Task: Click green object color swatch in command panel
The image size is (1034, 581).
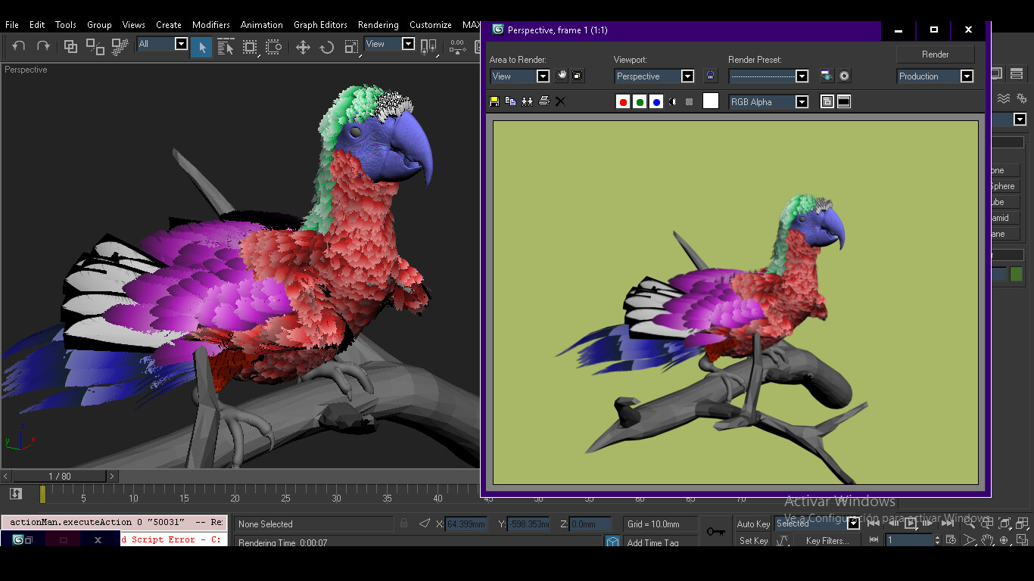Action: click(1016, 274)
